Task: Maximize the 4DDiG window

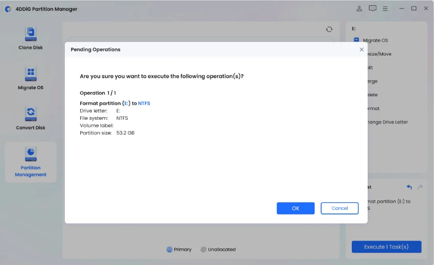Action: 414,9
